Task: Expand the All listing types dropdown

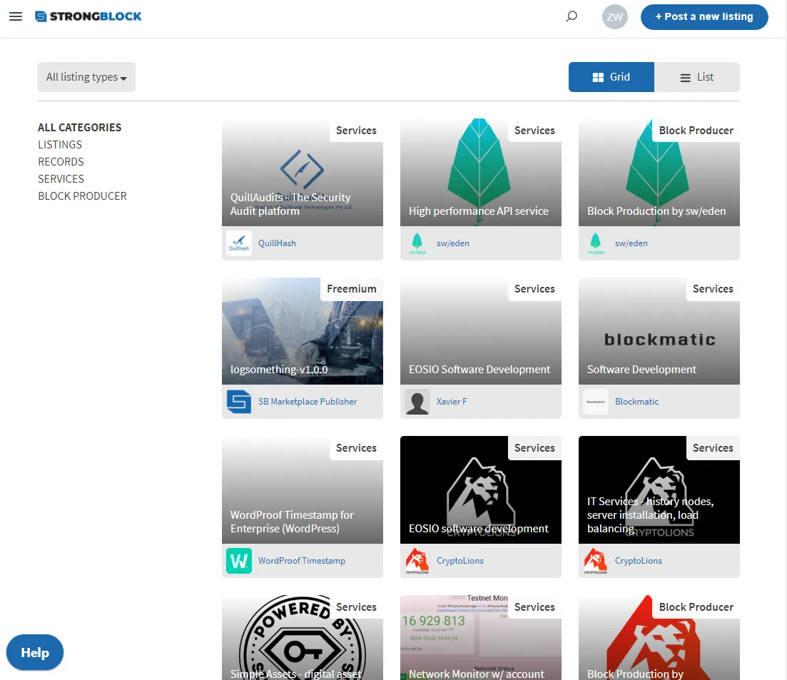Action: pyautogui.click(x=86, y=77)
